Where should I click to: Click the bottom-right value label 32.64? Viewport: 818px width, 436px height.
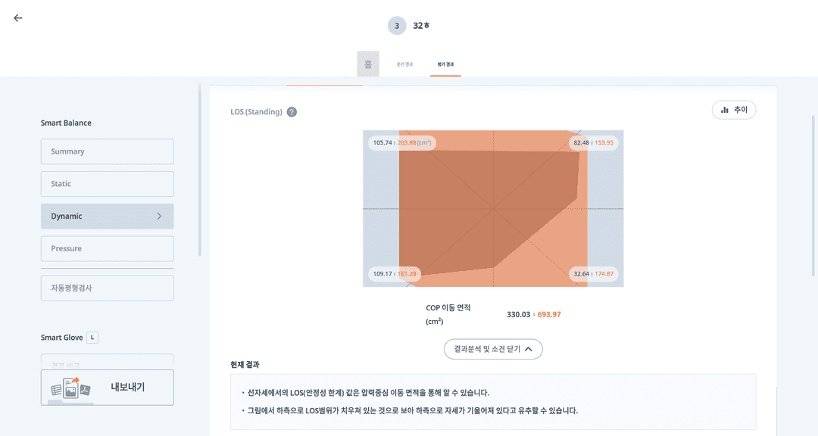coord(582,274)
